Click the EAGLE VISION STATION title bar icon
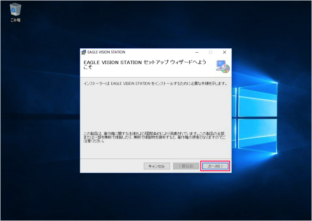The height and width of the screenshot is (221, 312). point(84,52)
